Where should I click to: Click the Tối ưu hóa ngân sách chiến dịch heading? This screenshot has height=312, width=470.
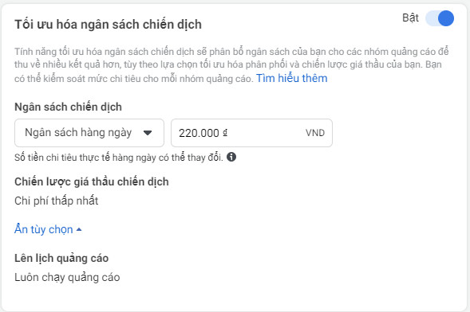(x=108, y=25)
